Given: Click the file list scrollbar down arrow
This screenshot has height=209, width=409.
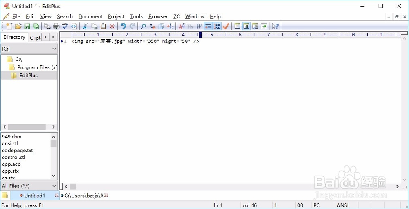Looking at the screenshot, I should point(54,176).
